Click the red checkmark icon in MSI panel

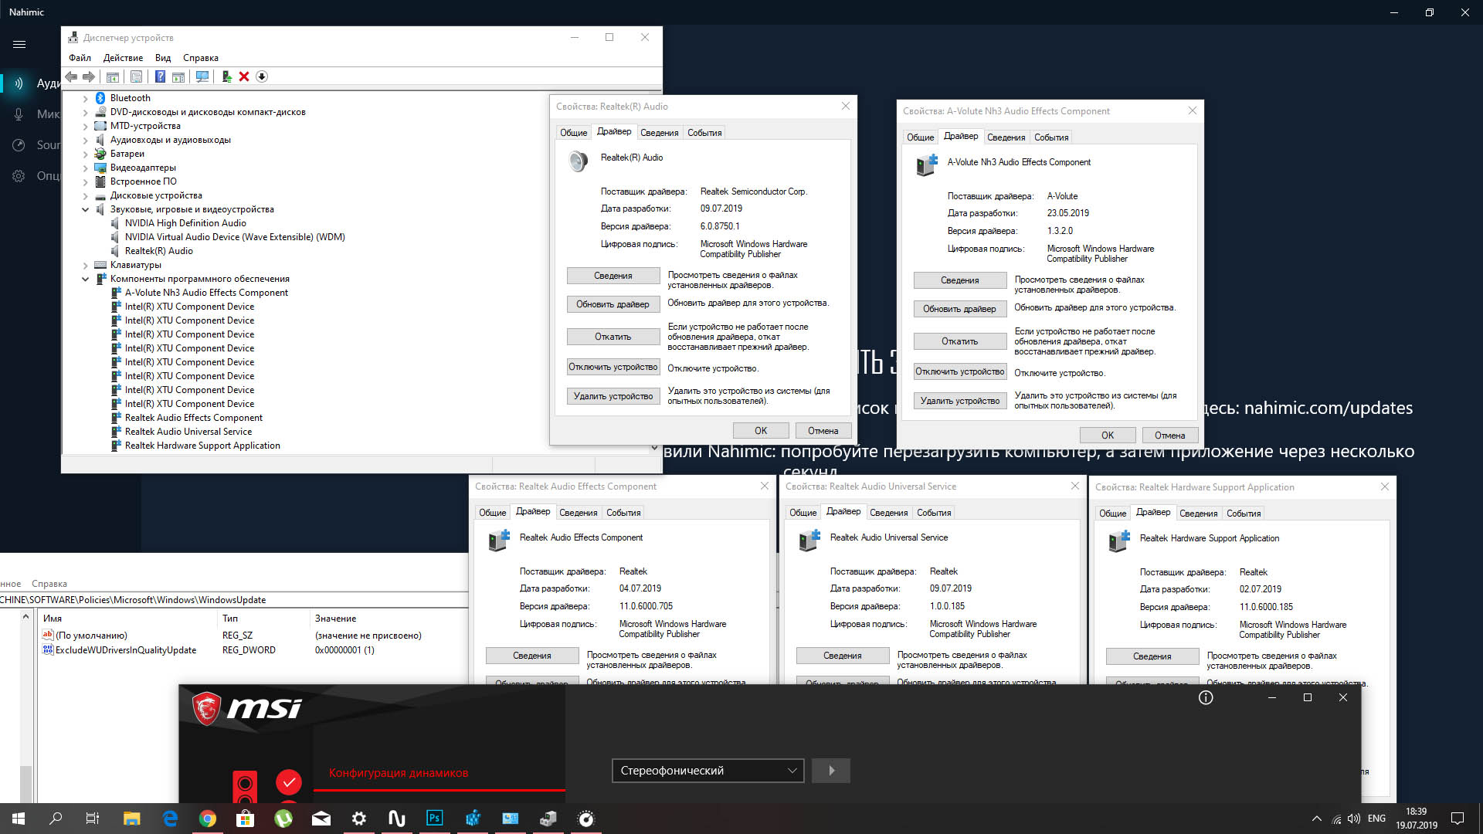pyautogui.click(x=289, y=782)
